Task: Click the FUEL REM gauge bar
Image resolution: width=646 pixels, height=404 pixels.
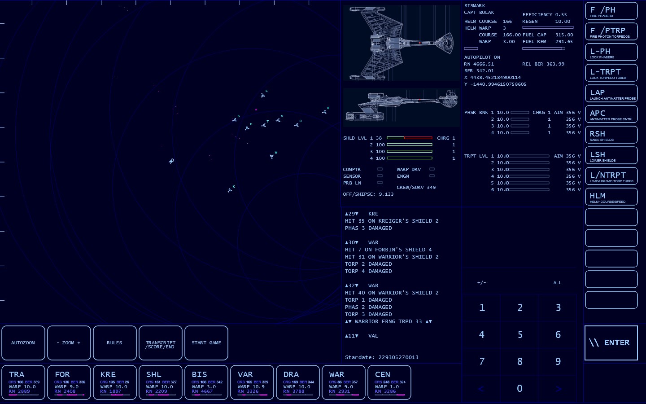Action: click(543, 48)
